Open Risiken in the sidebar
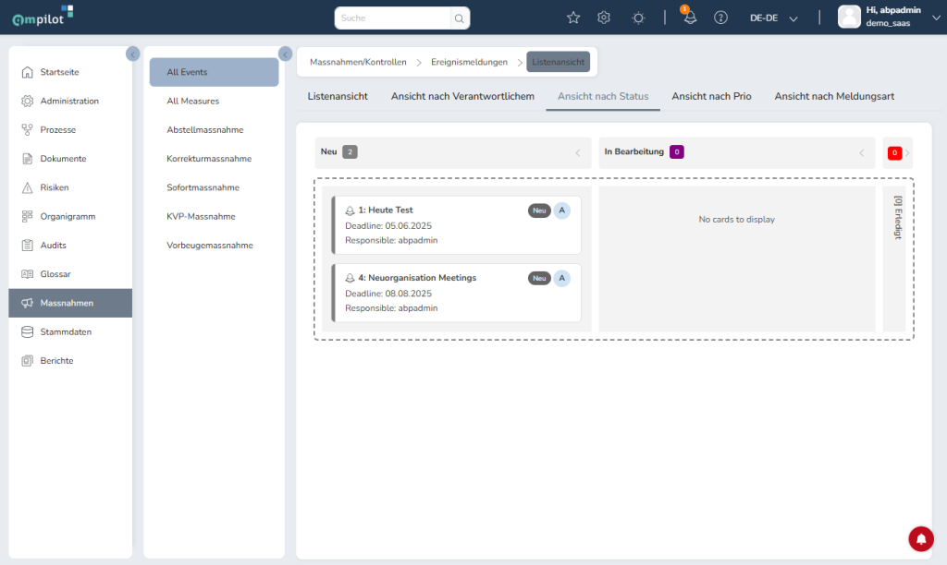 point(55,187)
